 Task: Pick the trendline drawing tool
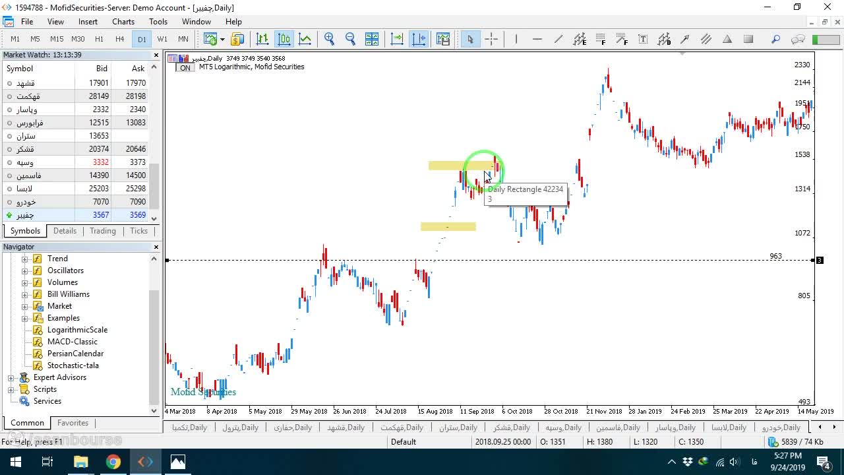(x=558, y=39)
